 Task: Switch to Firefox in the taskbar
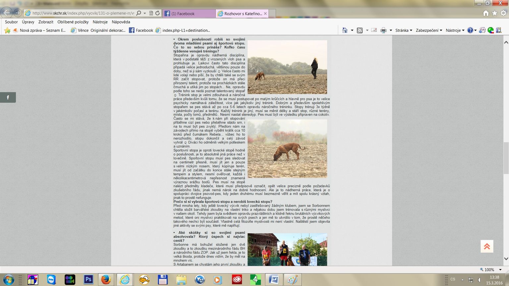click(x=106, y=280)
